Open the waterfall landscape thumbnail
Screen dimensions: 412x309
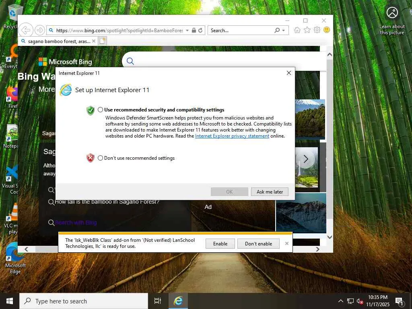tap(306, 167)
